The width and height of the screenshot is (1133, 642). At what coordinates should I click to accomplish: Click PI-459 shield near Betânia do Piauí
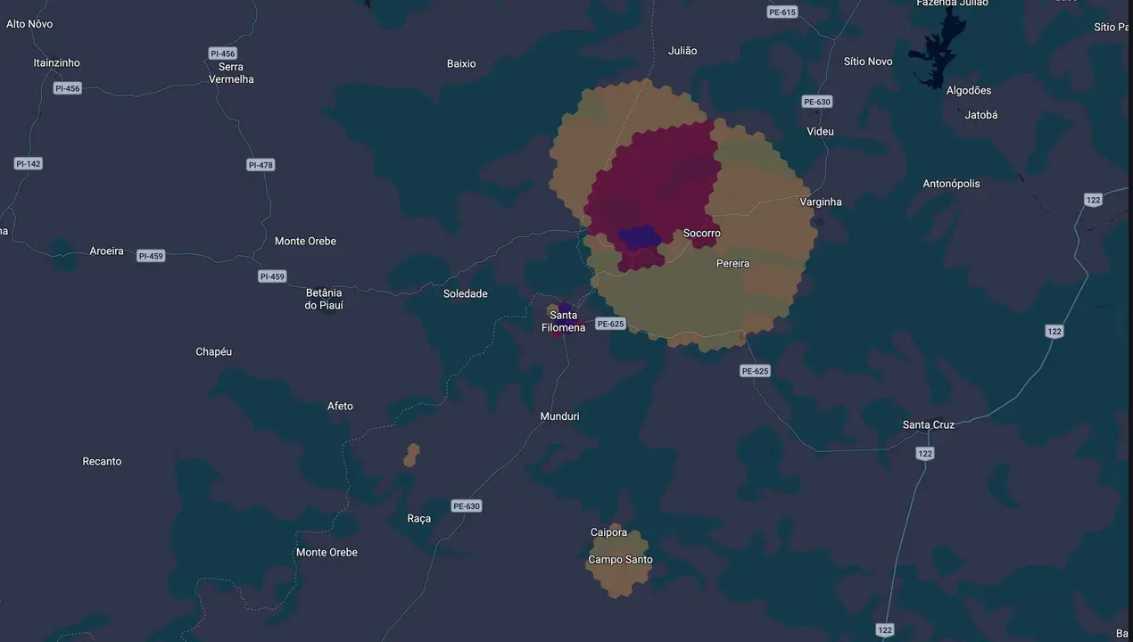pos(272,276)
